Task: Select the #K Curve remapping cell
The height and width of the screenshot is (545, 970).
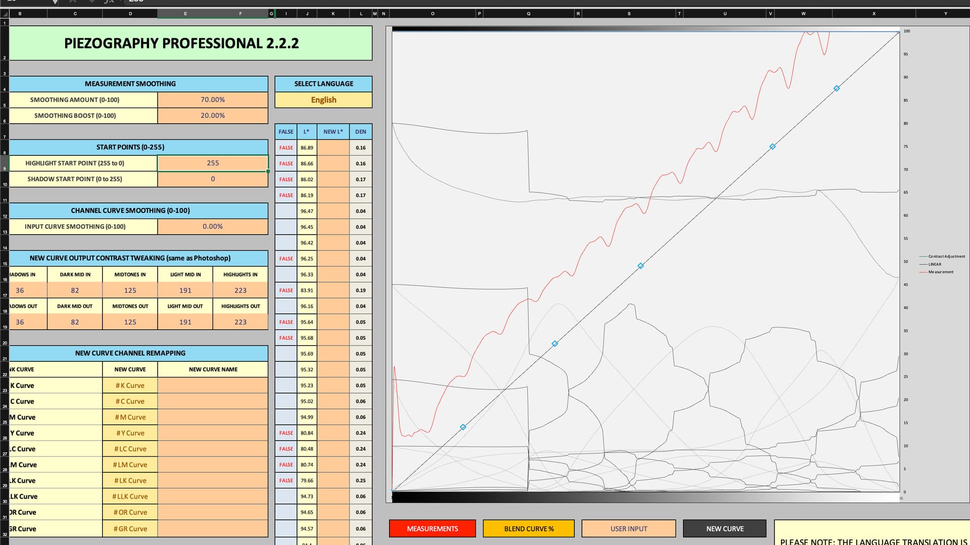Action: [x=130, y=386]
